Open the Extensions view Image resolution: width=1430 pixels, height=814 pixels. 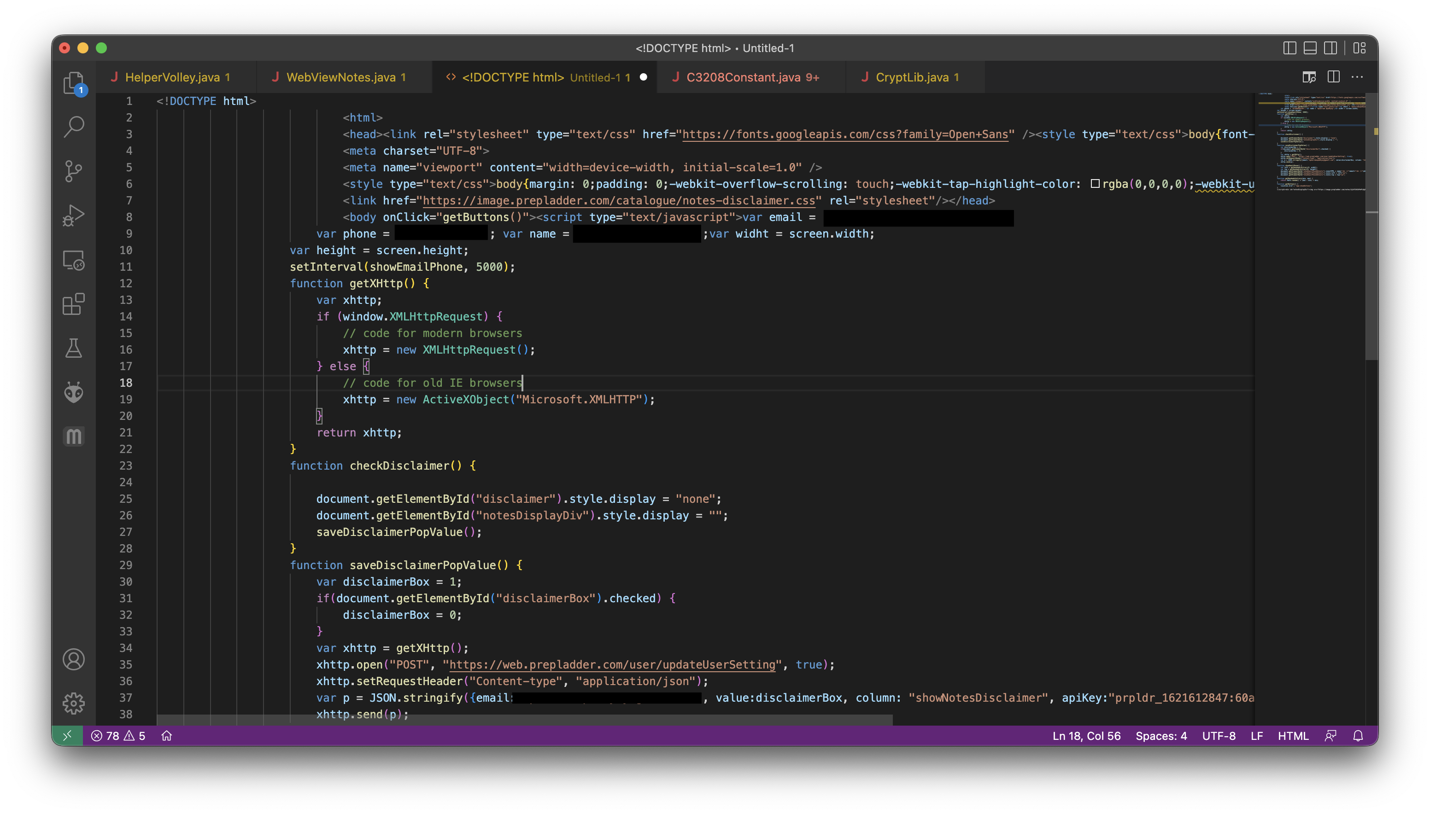[73, 304]
